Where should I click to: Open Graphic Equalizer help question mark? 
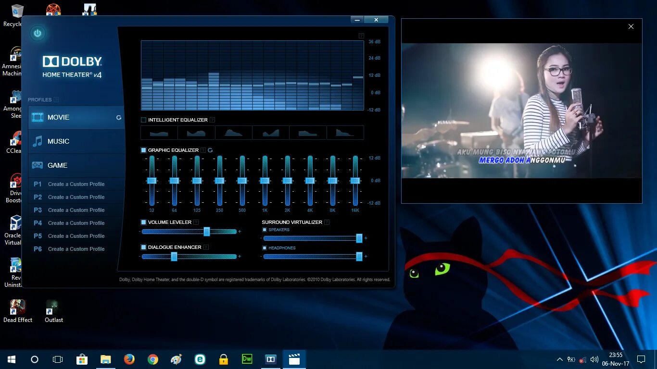pyautogui.click(x=203, y=150)
